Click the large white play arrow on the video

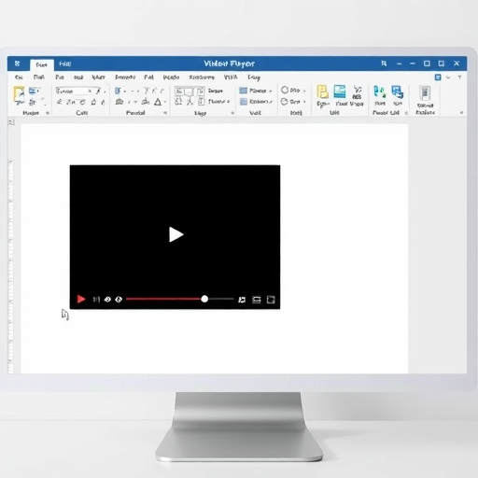[176, 234]
